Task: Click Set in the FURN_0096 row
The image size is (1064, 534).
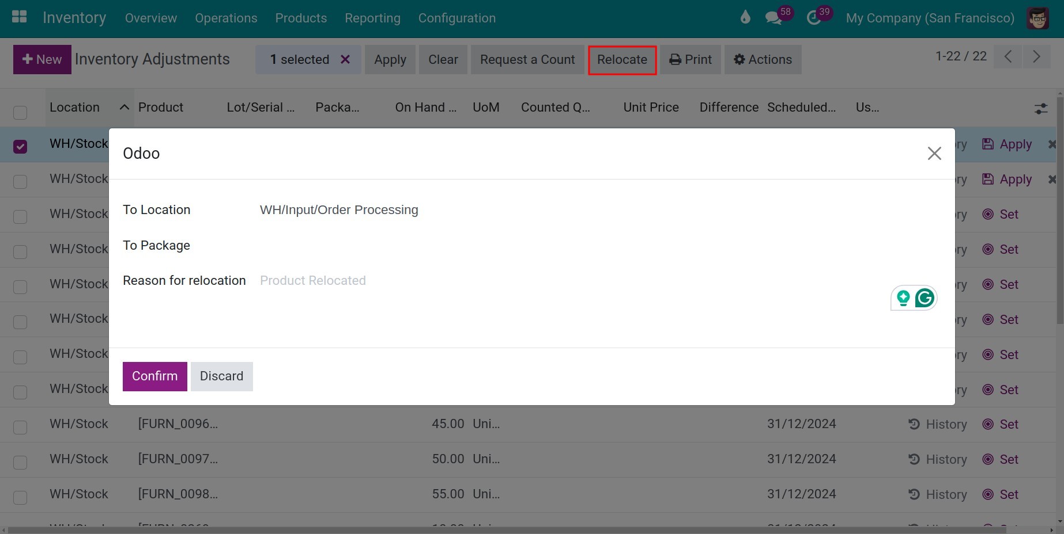Action: tap(1001, 424)
